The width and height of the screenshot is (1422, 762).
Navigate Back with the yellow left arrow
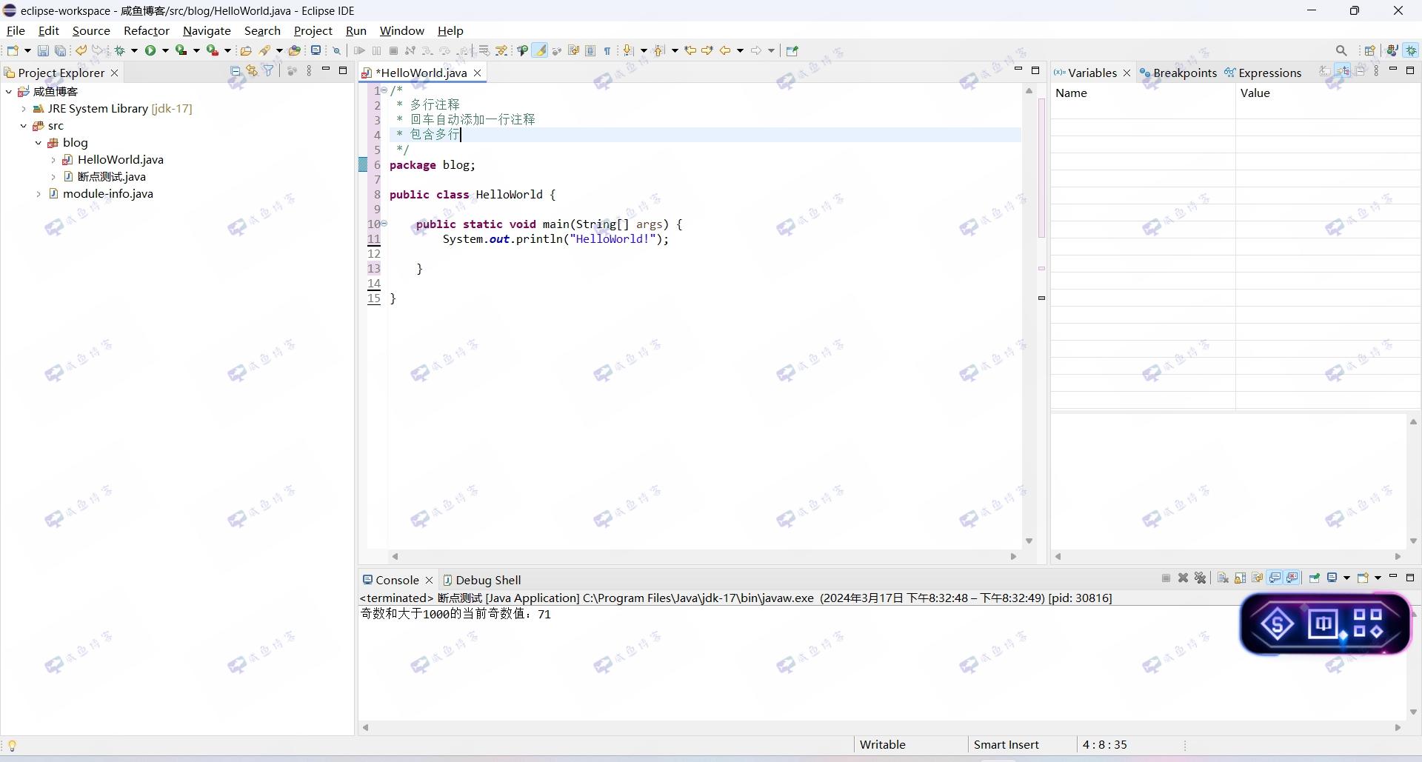point(725,50)
